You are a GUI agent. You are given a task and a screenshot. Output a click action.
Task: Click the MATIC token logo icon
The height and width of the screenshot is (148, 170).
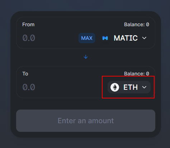tap(105, 38)
